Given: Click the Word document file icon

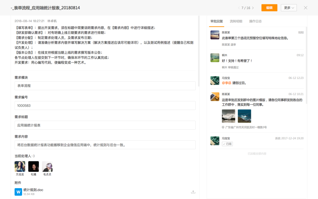Looking at the screenshot, I should 18,192.
